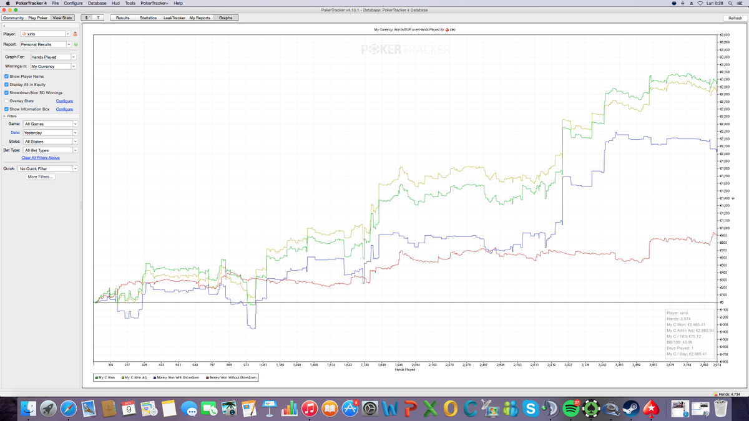The image size is (749, 421).
Task: Open System Preferences gear in the dock
Action: tap(370, 409)
